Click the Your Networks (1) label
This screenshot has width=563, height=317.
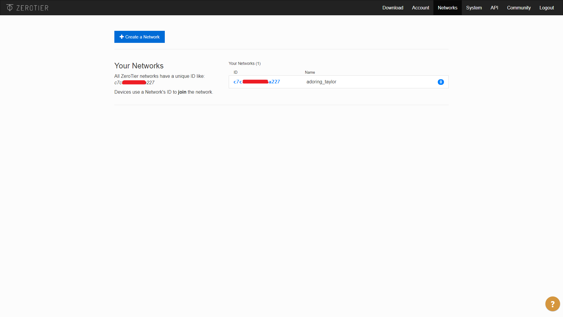click(x=245, y=63)
